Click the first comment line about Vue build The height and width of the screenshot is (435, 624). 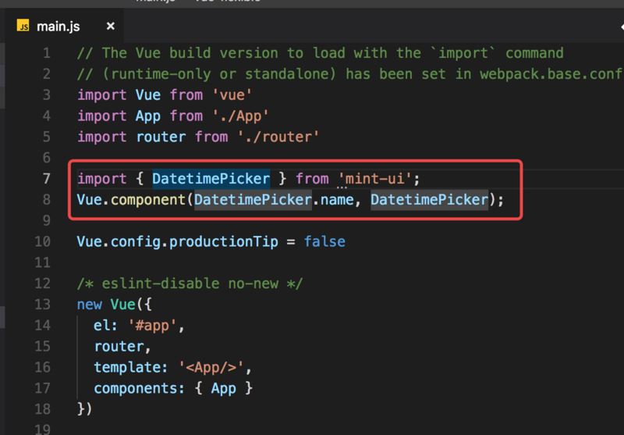tap(321, 53)
